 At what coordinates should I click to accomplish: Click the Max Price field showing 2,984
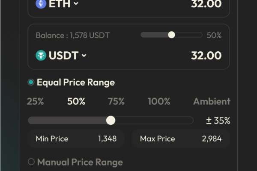coord(180,139)
